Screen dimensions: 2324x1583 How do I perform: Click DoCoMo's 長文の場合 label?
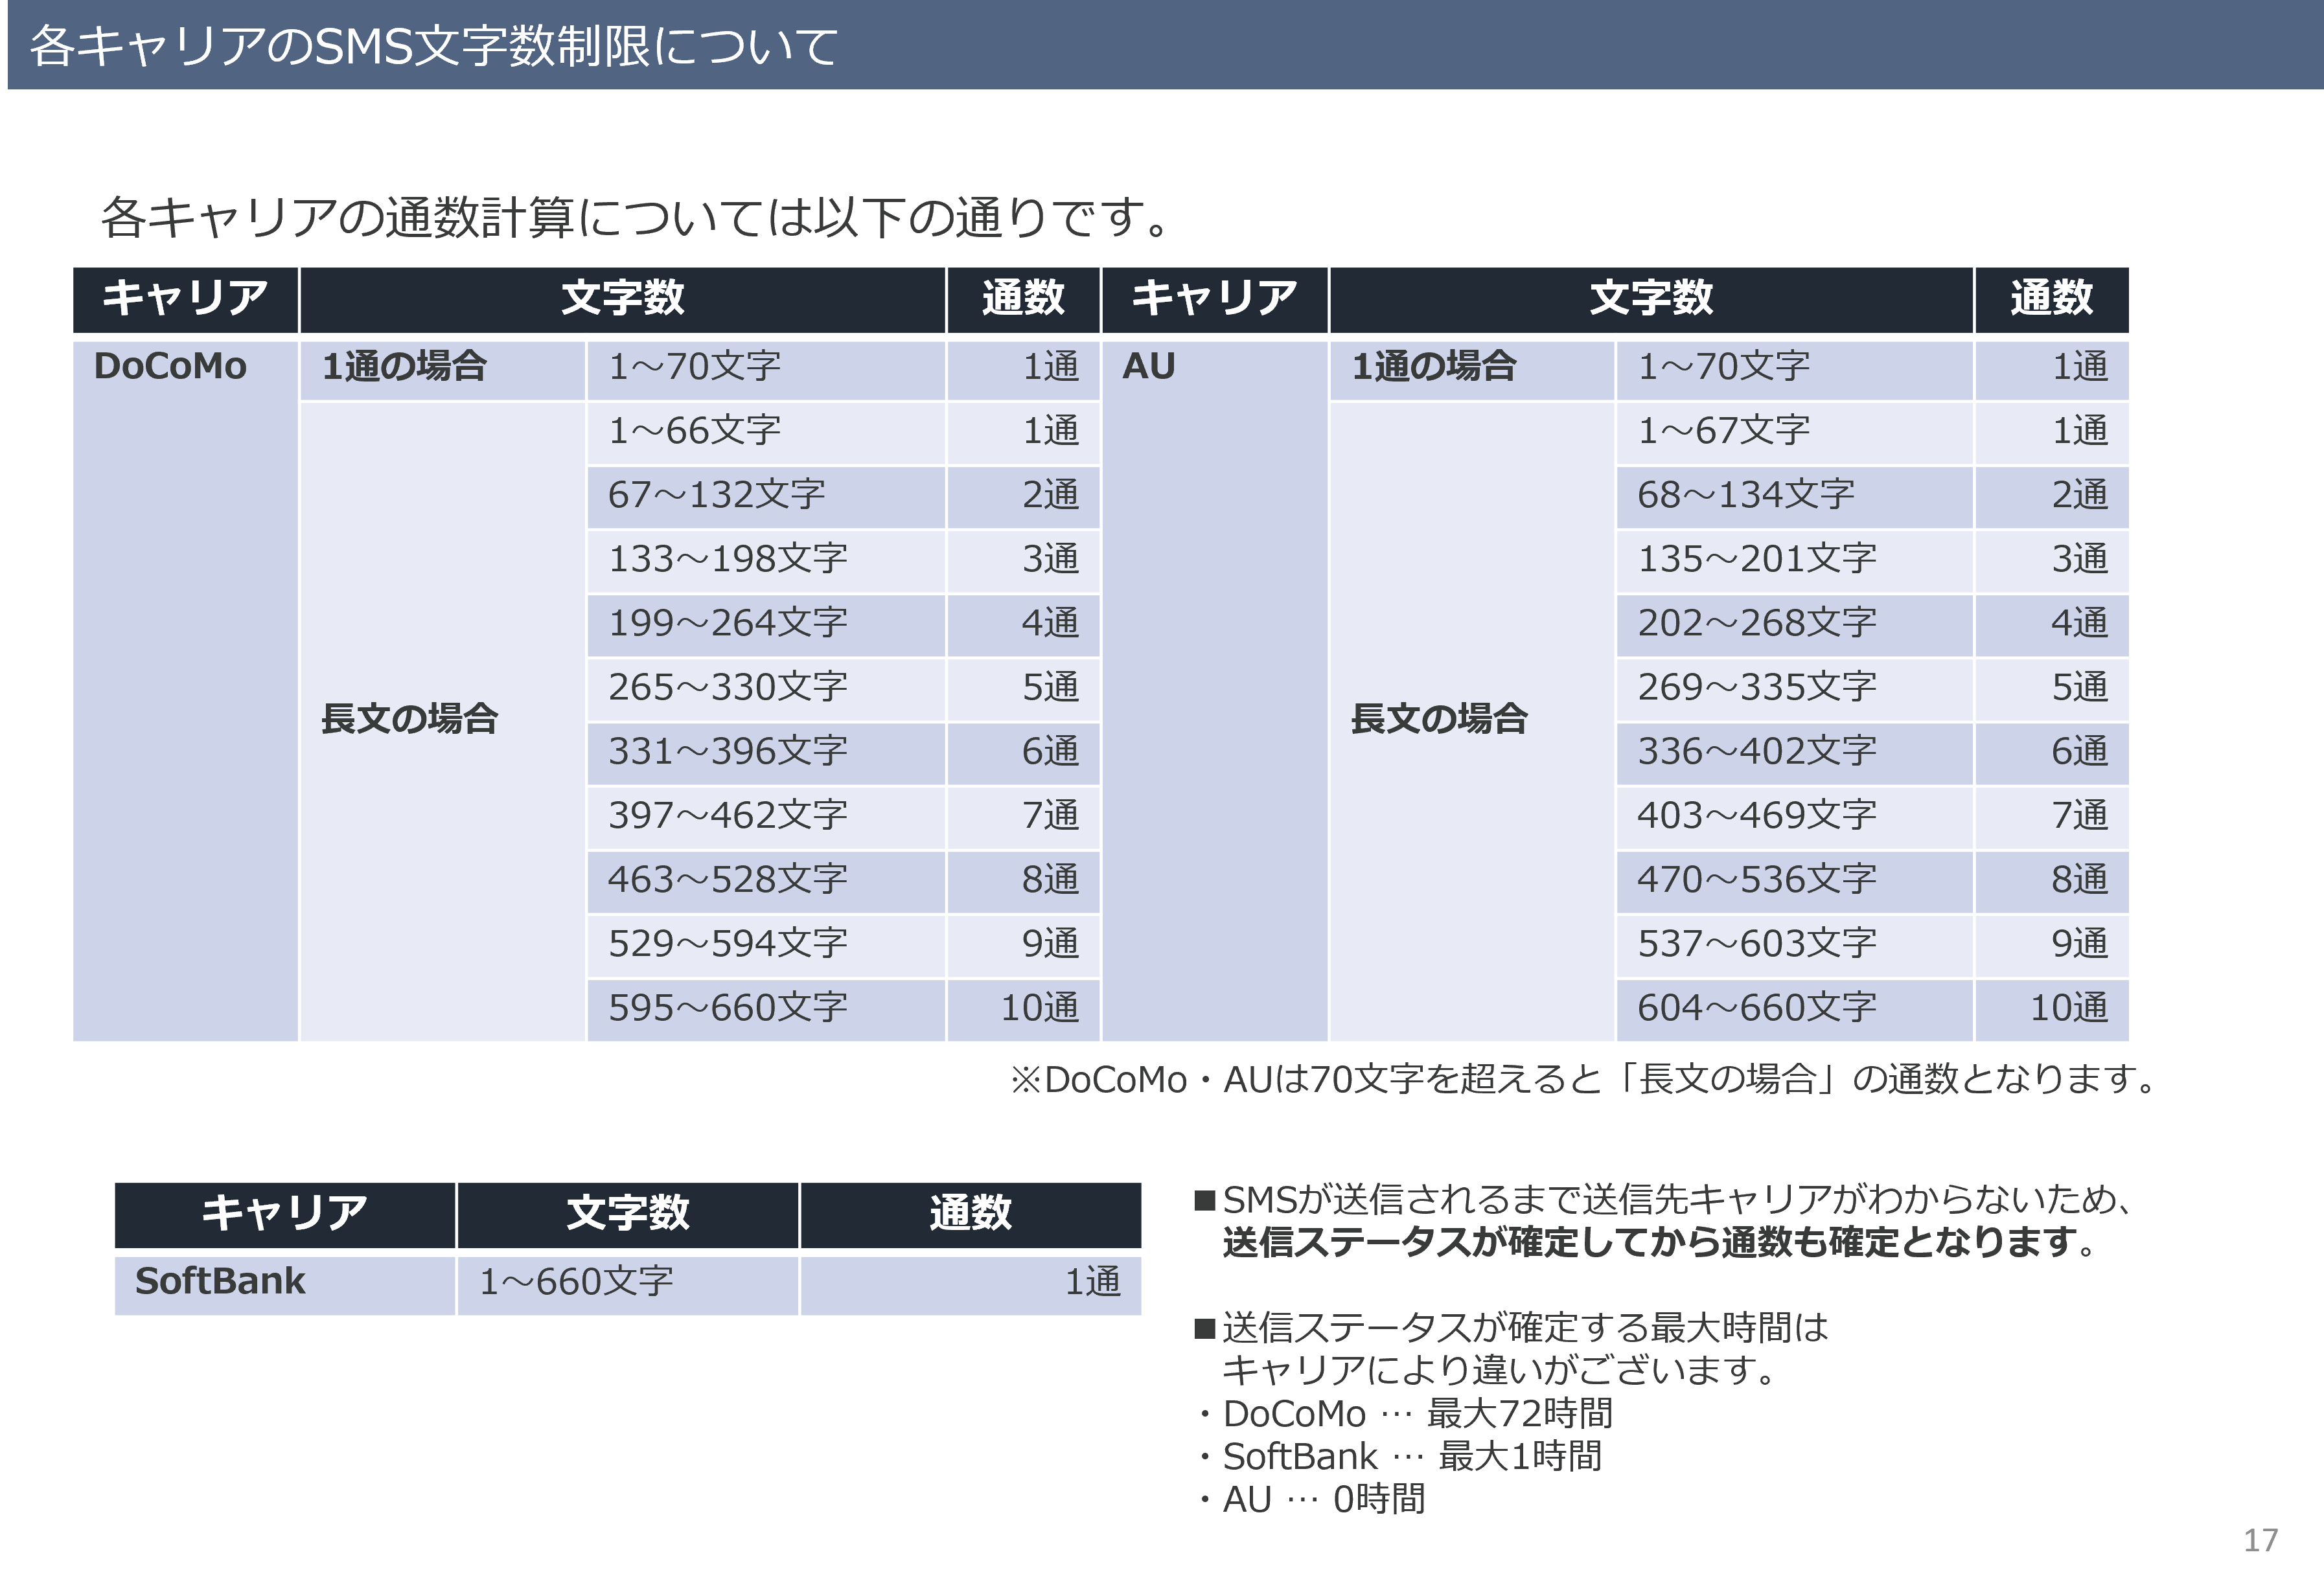coord(409,718)
